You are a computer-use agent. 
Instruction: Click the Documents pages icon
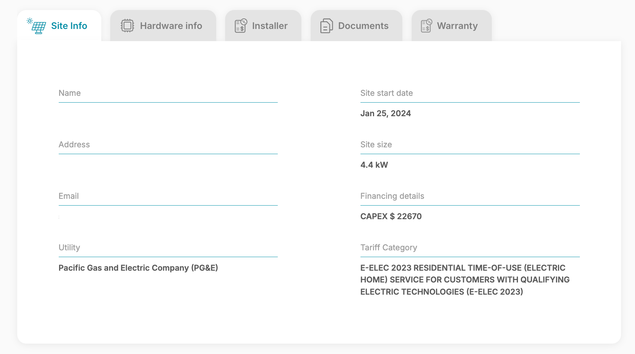tap(326, 26)
